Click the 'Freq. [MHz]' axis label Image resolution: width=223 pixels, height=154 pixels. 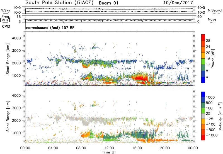click(5, 19)
